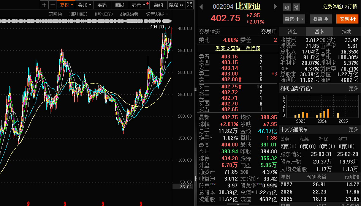Image resolution: width=361 pixels, height=206 pixels.
Task: Click the 融 margin badge
Action: pos(287,7)
